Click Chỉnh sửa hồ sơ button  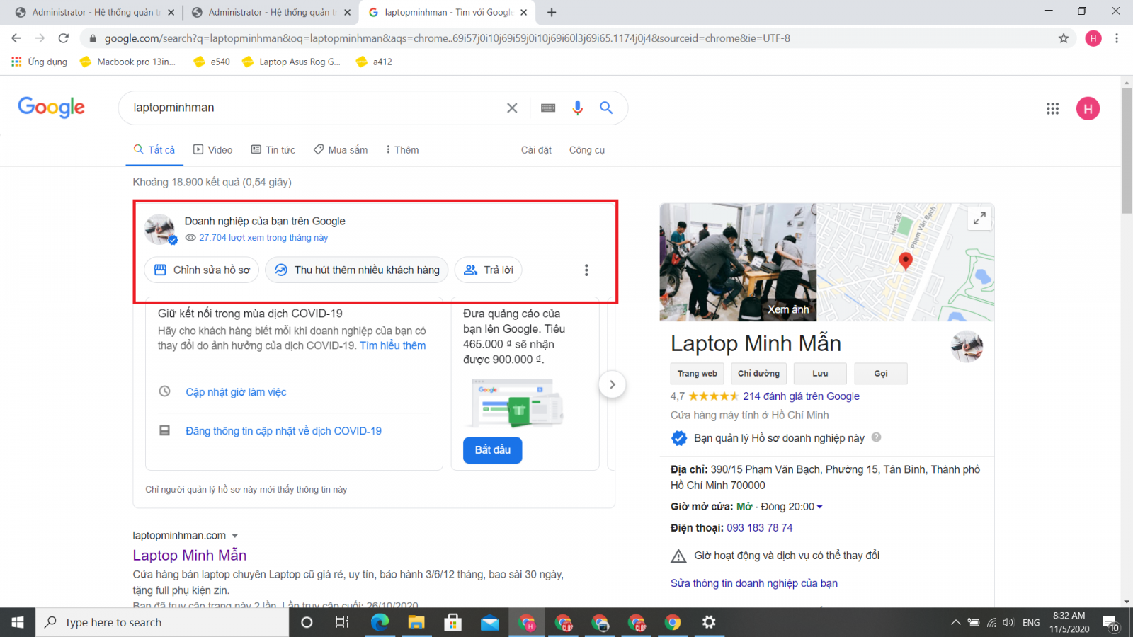point(202,270)
